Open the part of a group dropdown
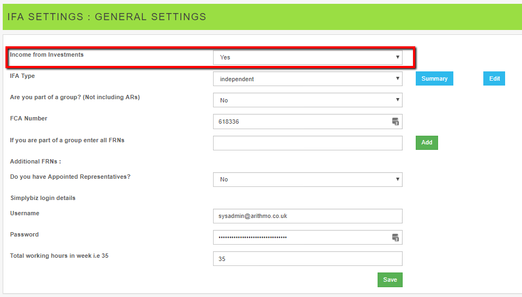The width and height of the screenshot is (522, 297). click(x=307, y=100)
